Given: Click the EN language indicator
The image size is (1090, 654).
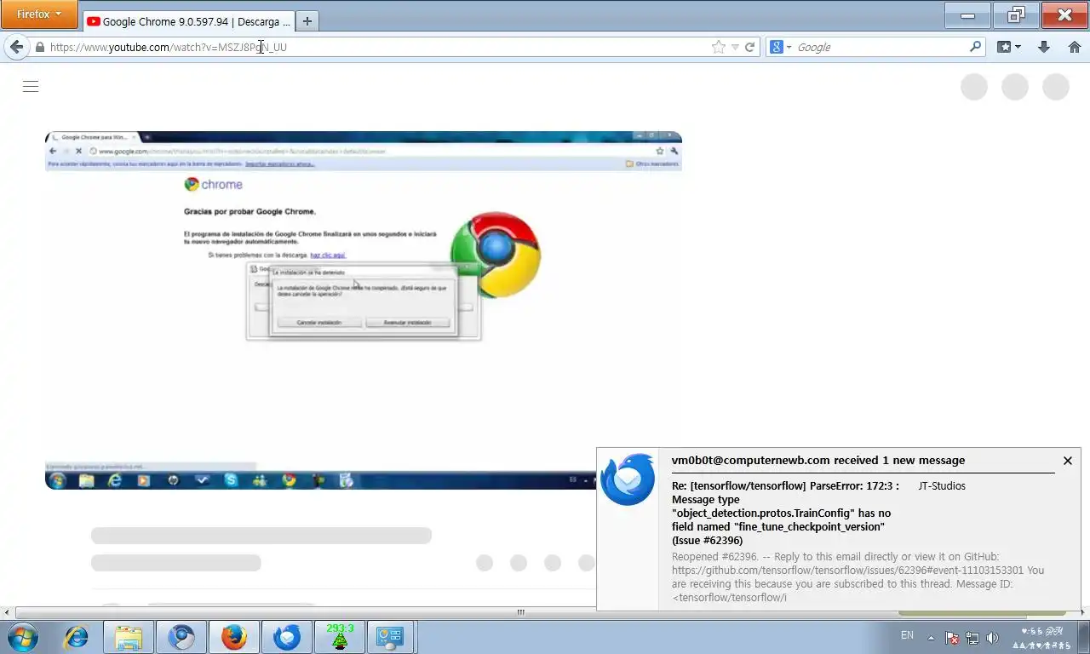Looking at the screenshot, I should click(x=907, y=635).
